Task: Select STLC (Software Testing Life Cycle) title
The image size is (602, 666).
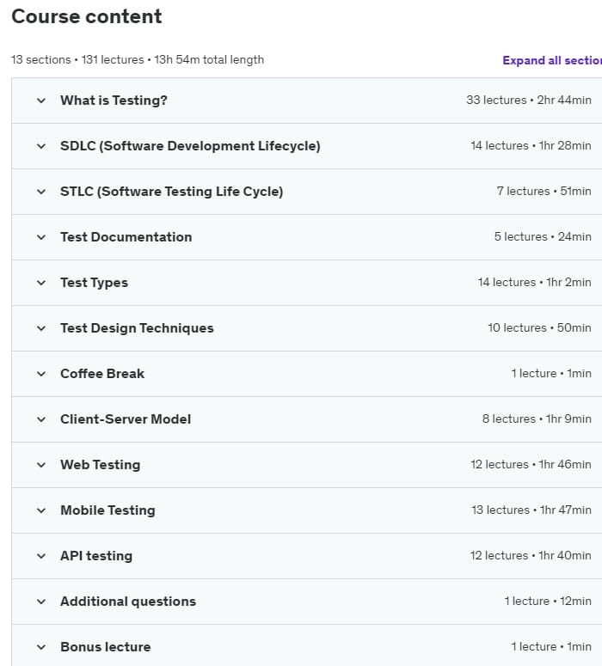Action: [x=171, y=192]
